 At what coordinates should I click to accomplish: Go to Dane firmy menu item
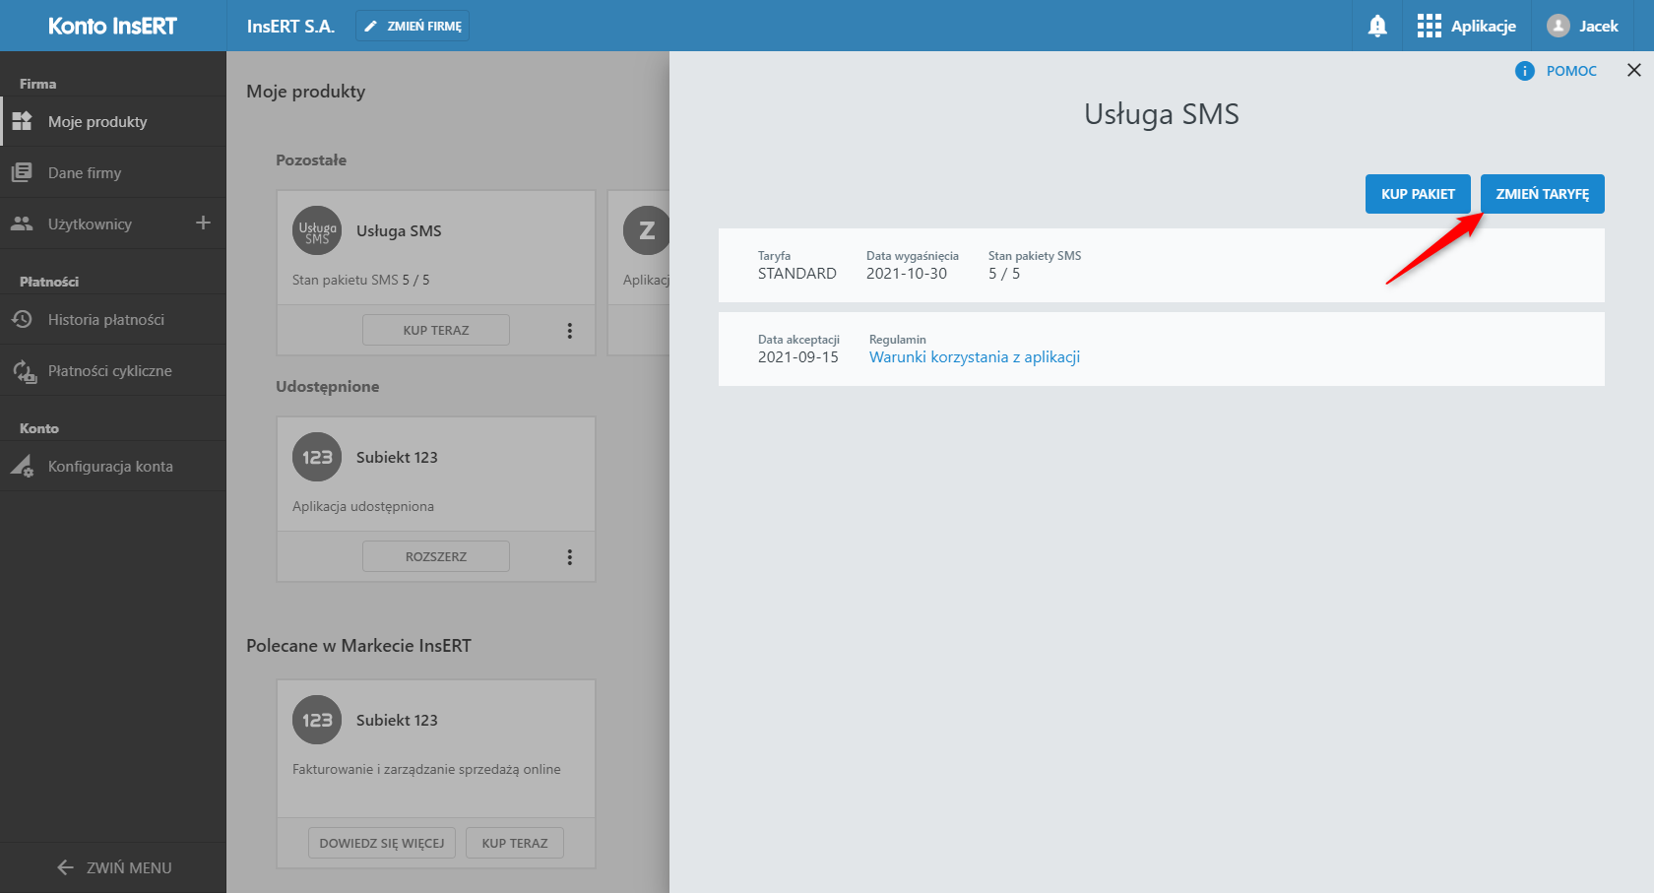(113, 172)
